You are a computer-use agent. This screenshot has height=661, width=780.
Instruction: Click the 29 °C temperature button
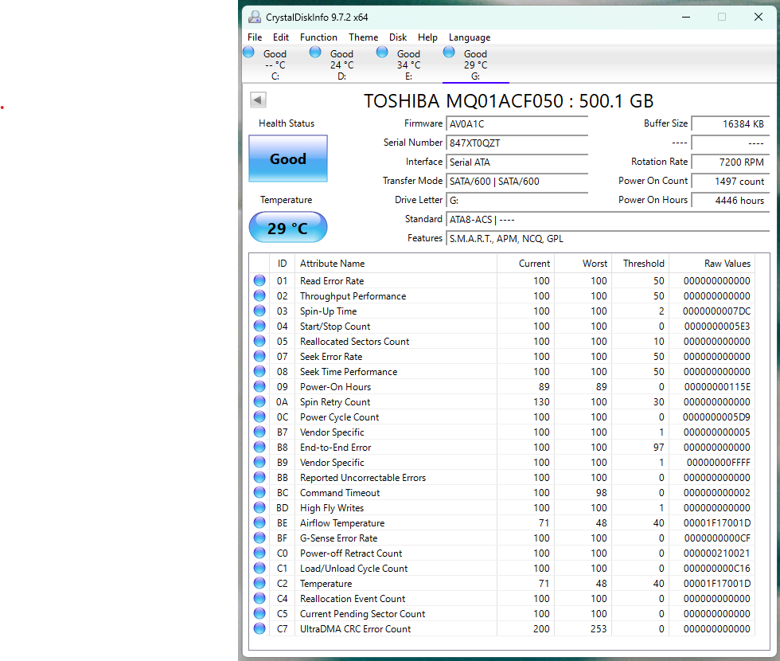coord(288,228)
